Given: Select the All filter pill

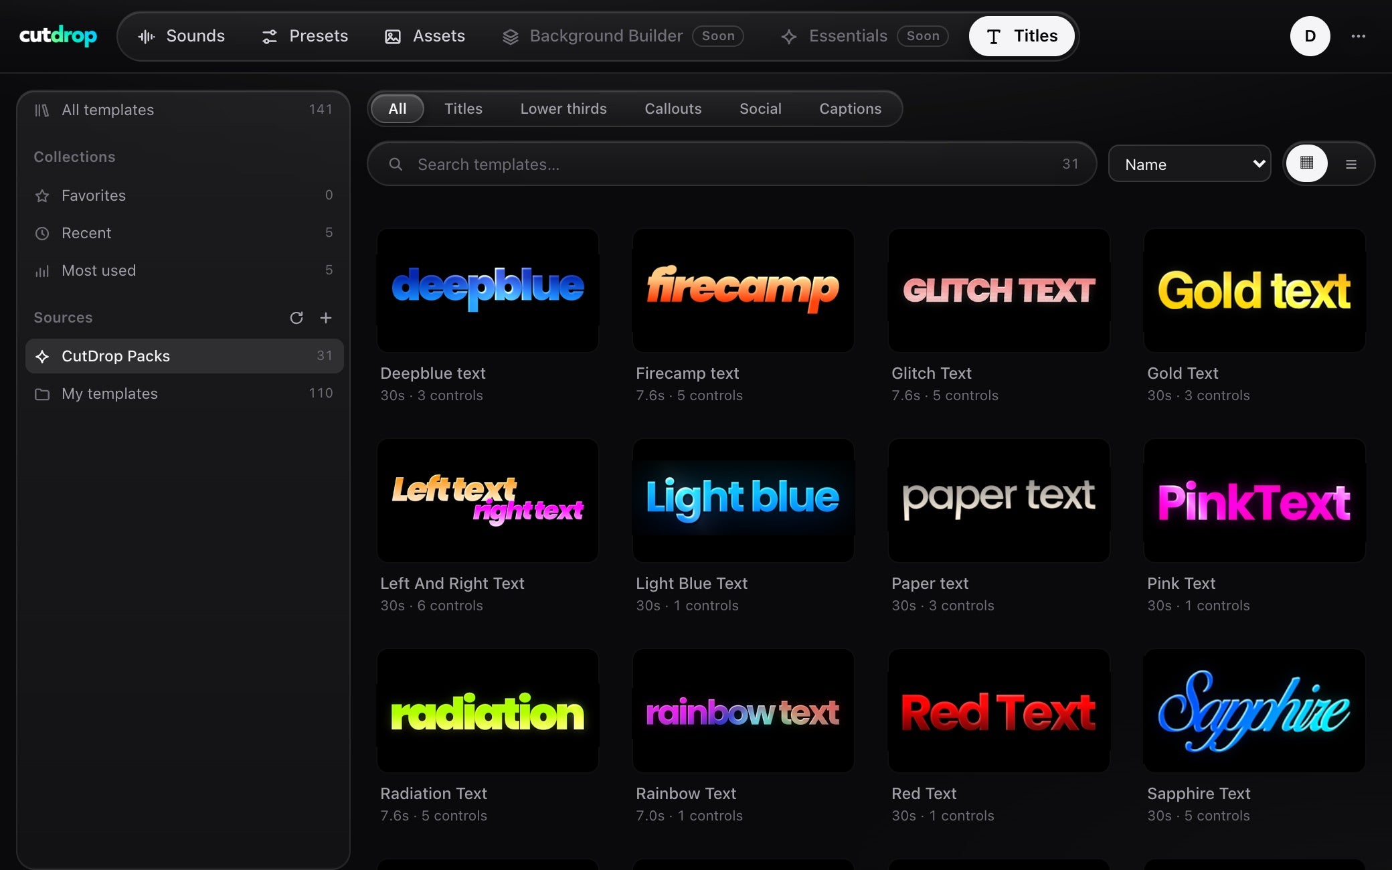Looking at the screenshot, I should 398,108.
